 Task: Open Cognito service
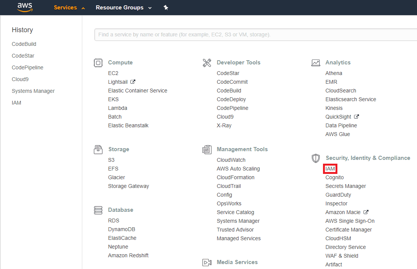click(x=334, y=178)
